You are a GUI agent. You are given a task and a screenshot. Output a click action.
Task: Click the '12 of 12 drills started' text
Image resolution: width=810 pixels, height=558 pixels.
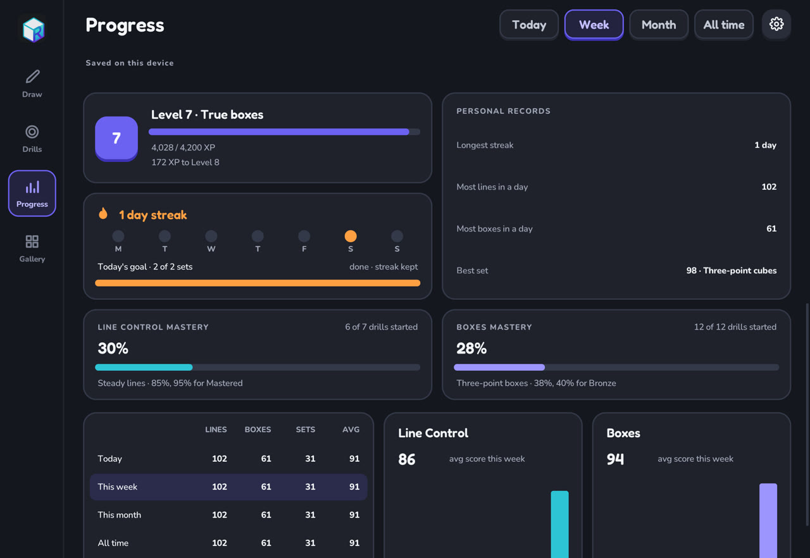click(735, 327)
